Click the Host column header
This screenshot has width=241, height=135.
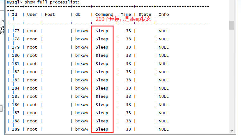tap(50, 15)
